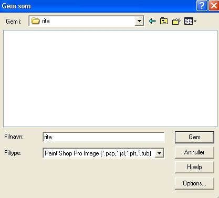
Task: Go back to the last visited folder
Action: coord(152,21)
